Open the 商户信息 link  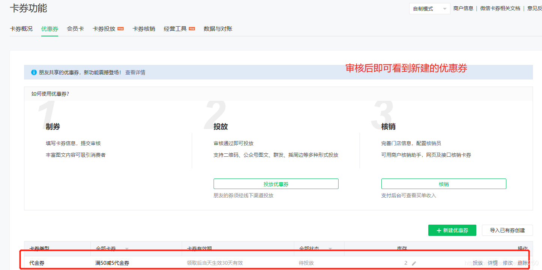(463, 8)
